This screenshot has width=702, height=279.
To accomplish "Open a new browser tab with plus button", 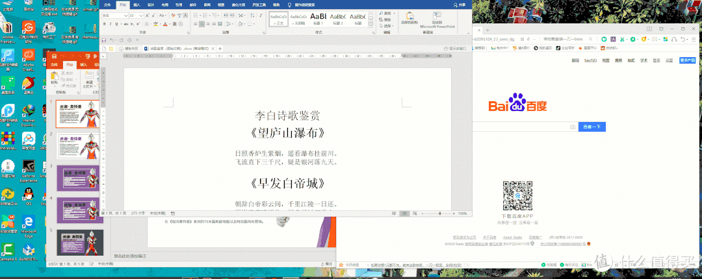I will pyautogui.click(x=487, y=30).
